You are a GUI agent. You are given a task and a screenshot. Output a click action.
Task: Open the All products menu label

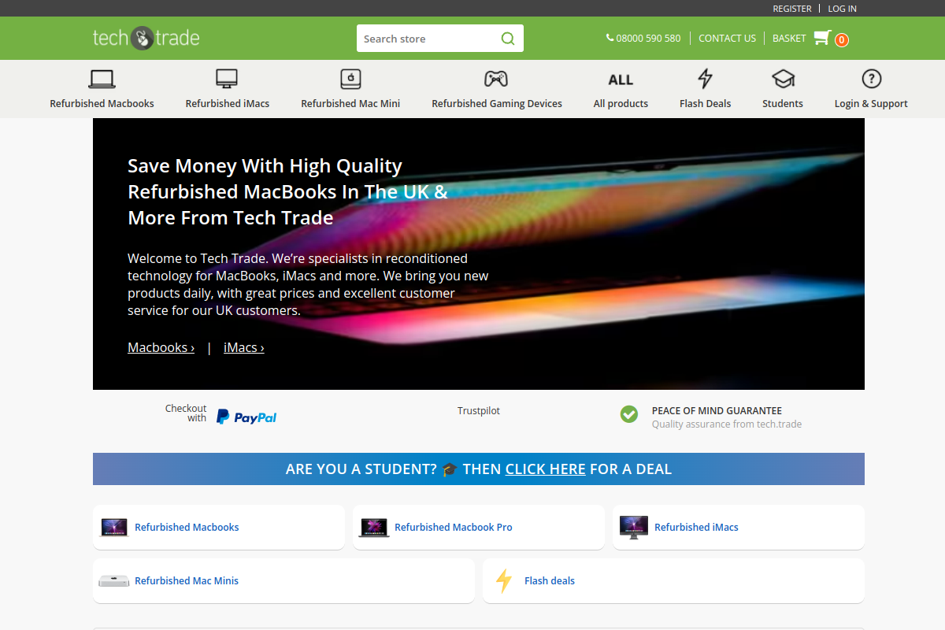point(621,104)
